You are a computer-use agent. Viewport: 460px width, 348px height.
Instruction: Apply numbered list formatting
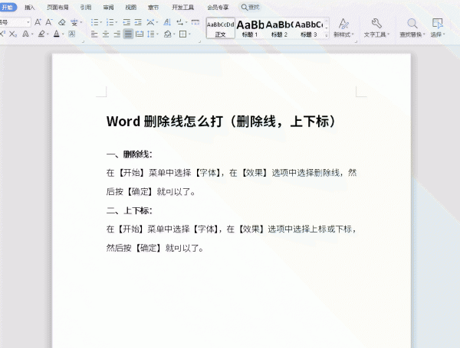tap(110, 22)
